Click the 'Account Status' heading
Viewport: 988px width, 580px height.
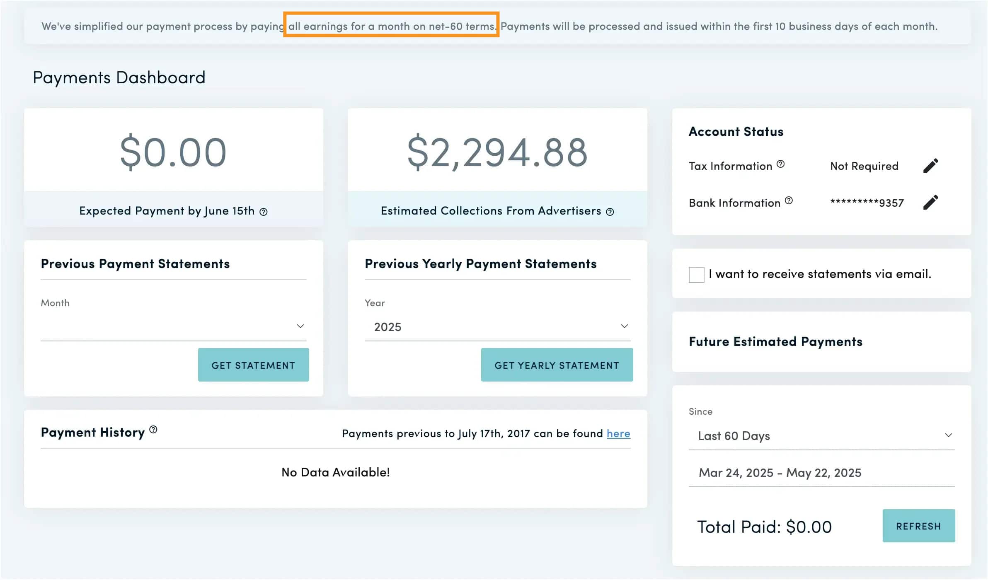click(x=736, y=132)
